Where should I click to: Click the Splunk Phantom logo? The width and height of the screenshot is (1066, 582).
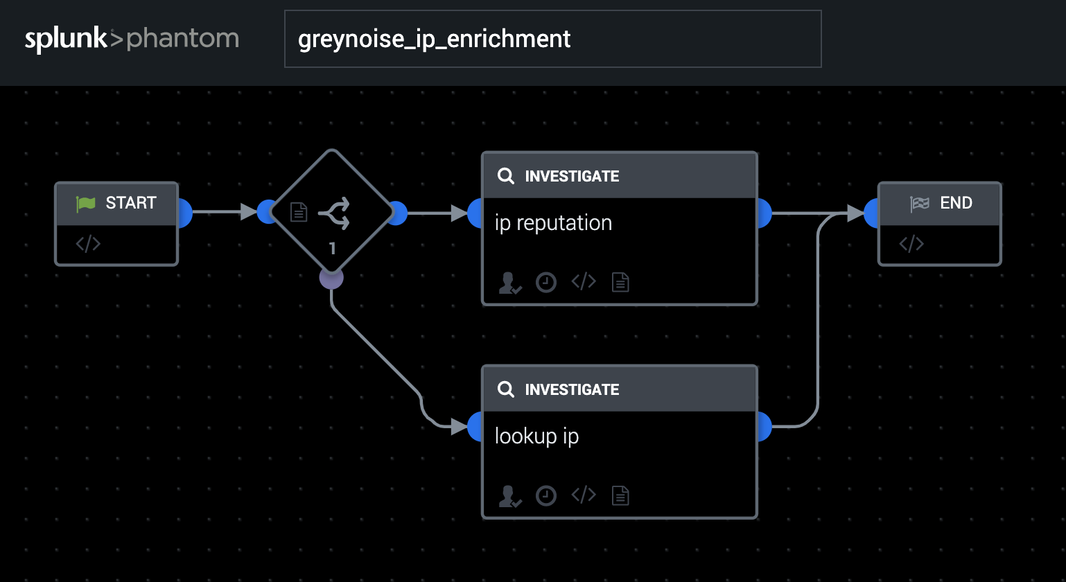pos(132,39)
